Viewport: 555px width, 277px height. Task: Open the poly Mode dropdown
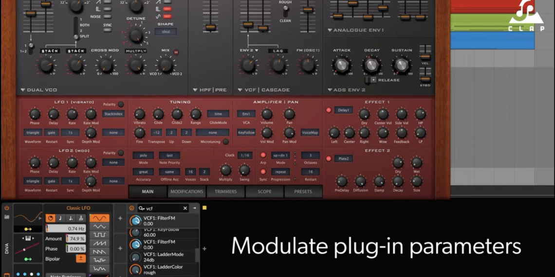click(143, 155)
